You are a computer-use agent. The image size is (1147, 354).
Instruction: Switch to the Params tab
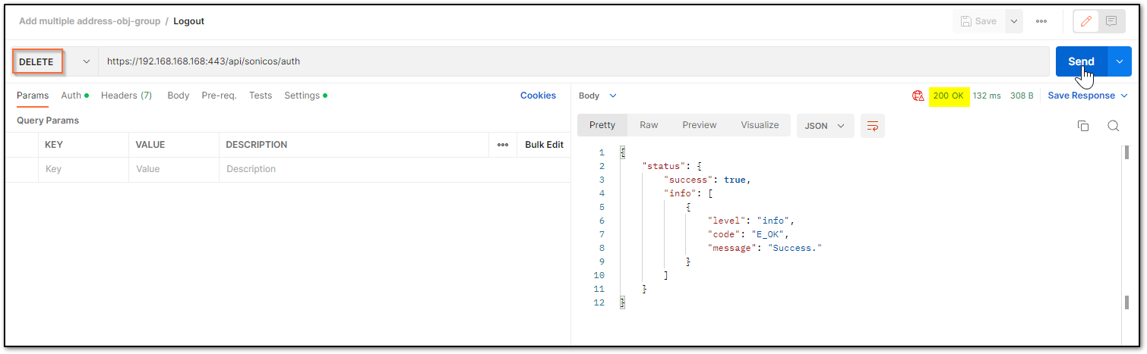point(33,96)
